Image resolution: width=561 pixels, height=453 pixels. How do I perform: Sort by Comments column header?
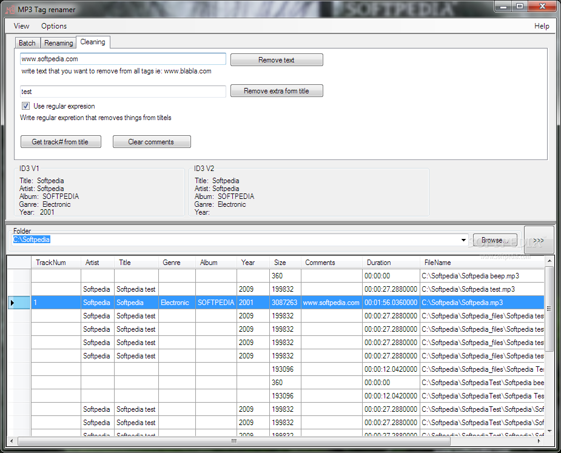point(332,263)
